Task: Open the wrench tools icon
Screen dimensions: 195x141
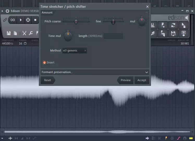Action: tap(31, 33)
